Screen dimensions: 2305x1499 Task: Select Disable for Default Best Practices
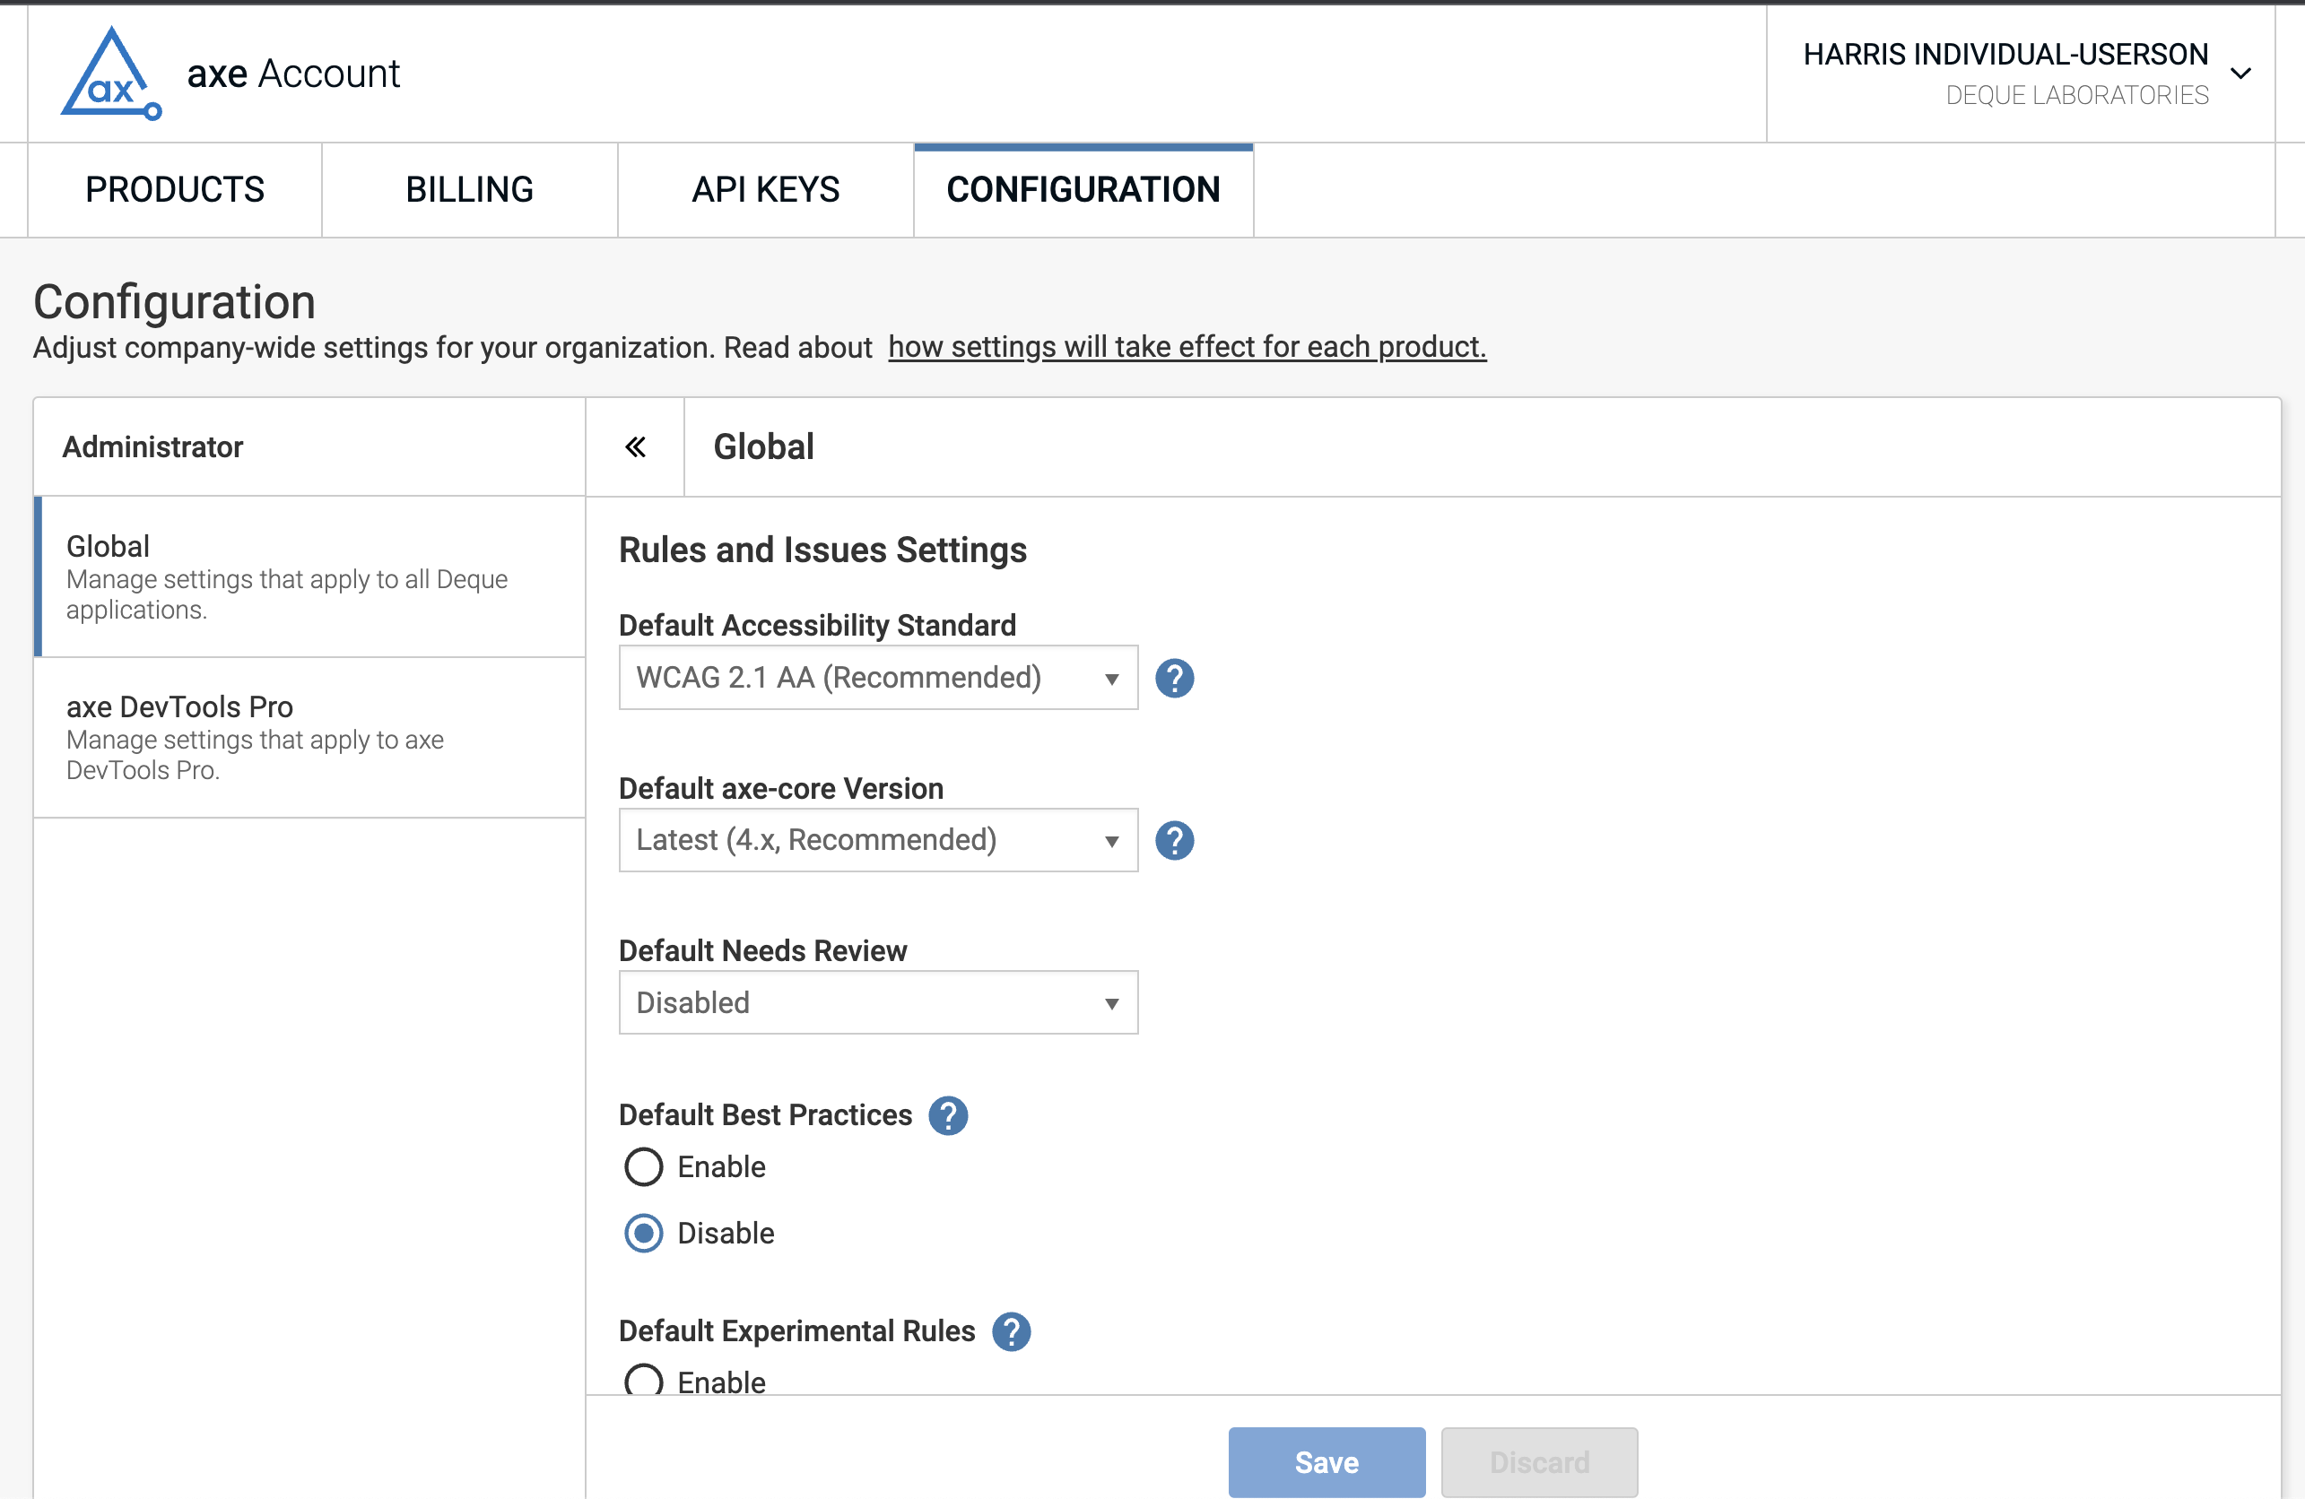(x=644, y=1233)
